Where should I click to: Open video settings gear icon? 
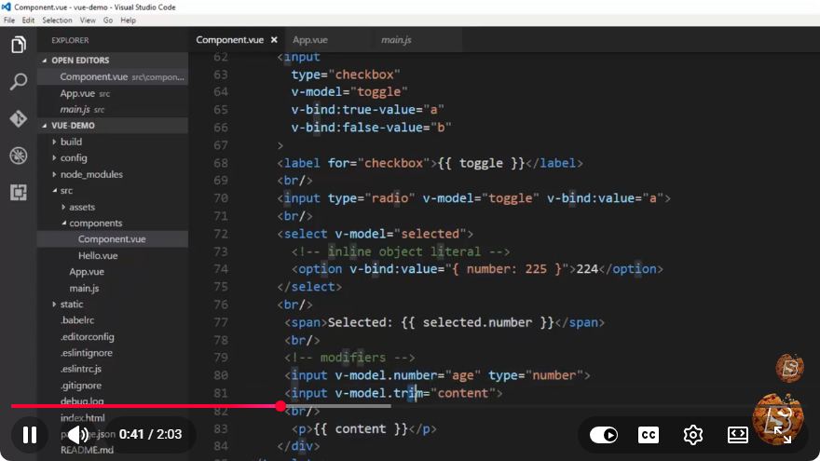click(693, 435)
